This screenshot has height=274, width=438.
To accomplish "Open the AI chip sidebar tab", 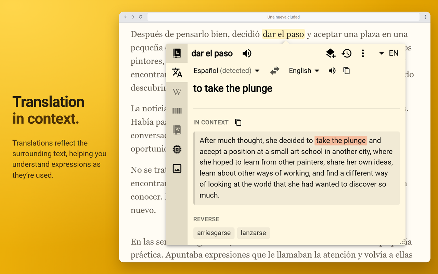I will click(x=177, y=149).
